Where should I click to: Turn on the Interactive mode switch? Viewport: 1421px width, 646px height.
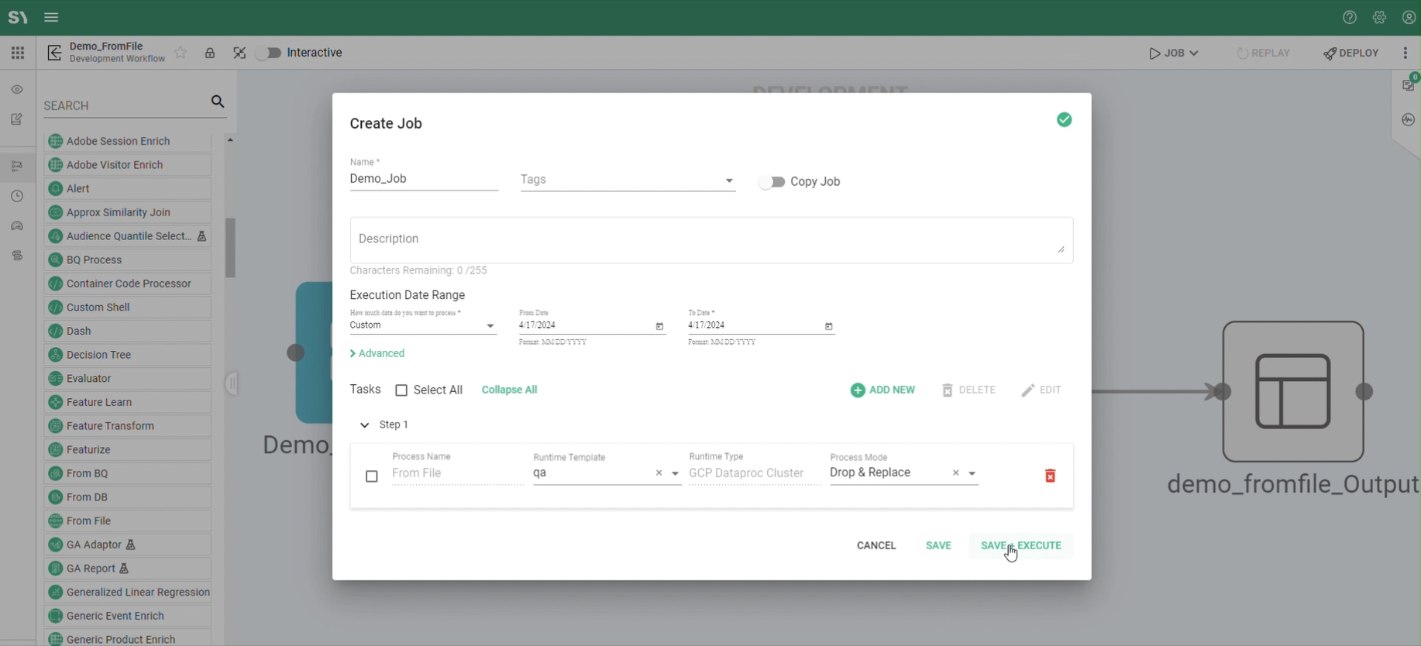tap(269, 53)
